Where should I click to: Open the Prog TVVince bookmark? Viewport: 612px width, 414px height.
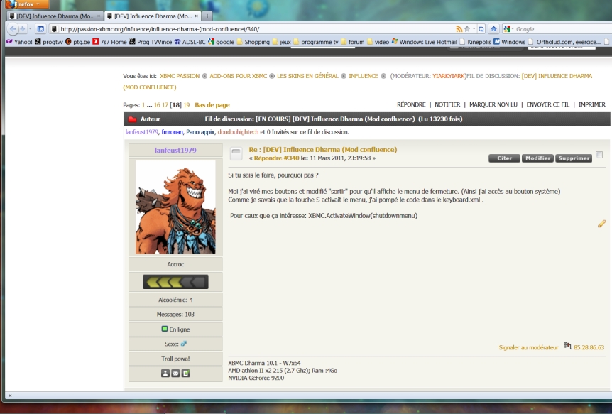(151, 42)
